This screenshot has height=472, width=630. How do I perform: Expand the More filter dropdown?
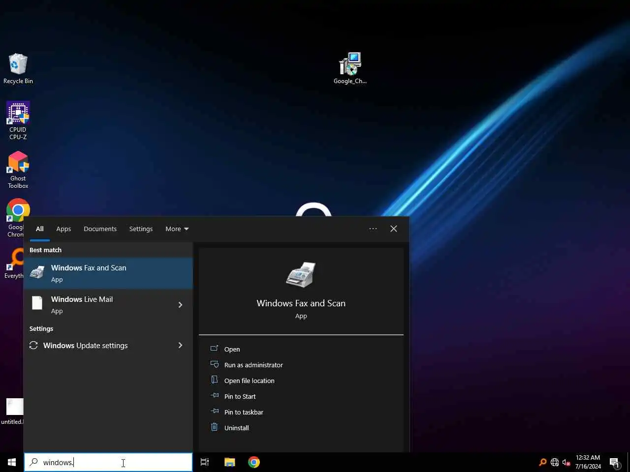(x=177, y=229)
